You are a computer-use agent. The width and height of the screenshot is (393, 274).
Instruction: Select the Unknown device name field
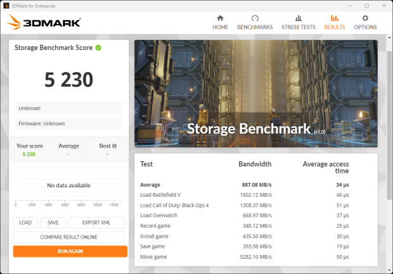point(69,108)
